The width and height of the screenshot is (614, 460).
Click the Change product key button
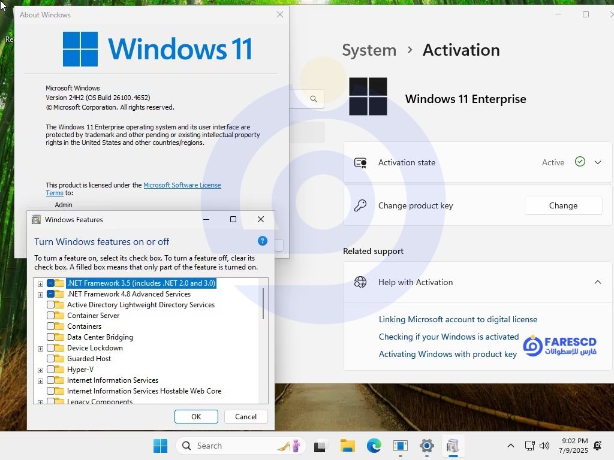pos(563,205)
